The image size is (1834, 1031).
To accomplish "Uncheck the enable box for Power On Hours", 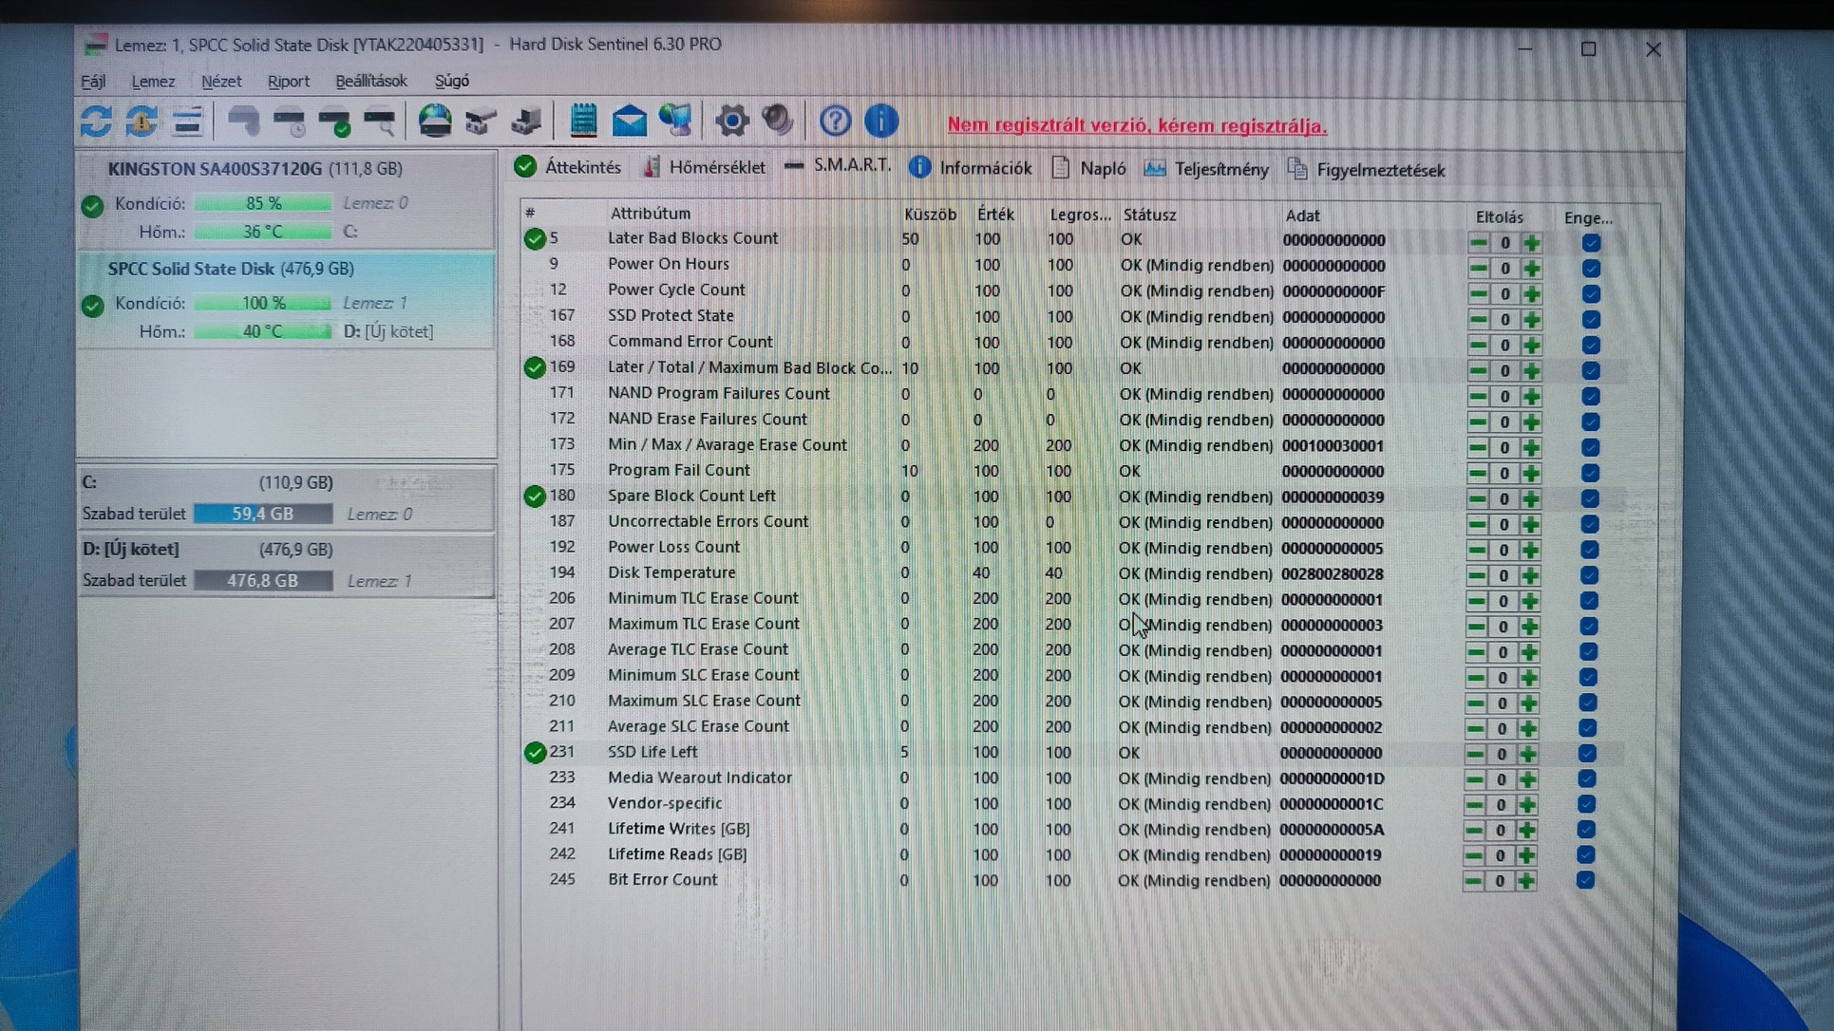I will pyautogui.click(x=1591, y=269).
